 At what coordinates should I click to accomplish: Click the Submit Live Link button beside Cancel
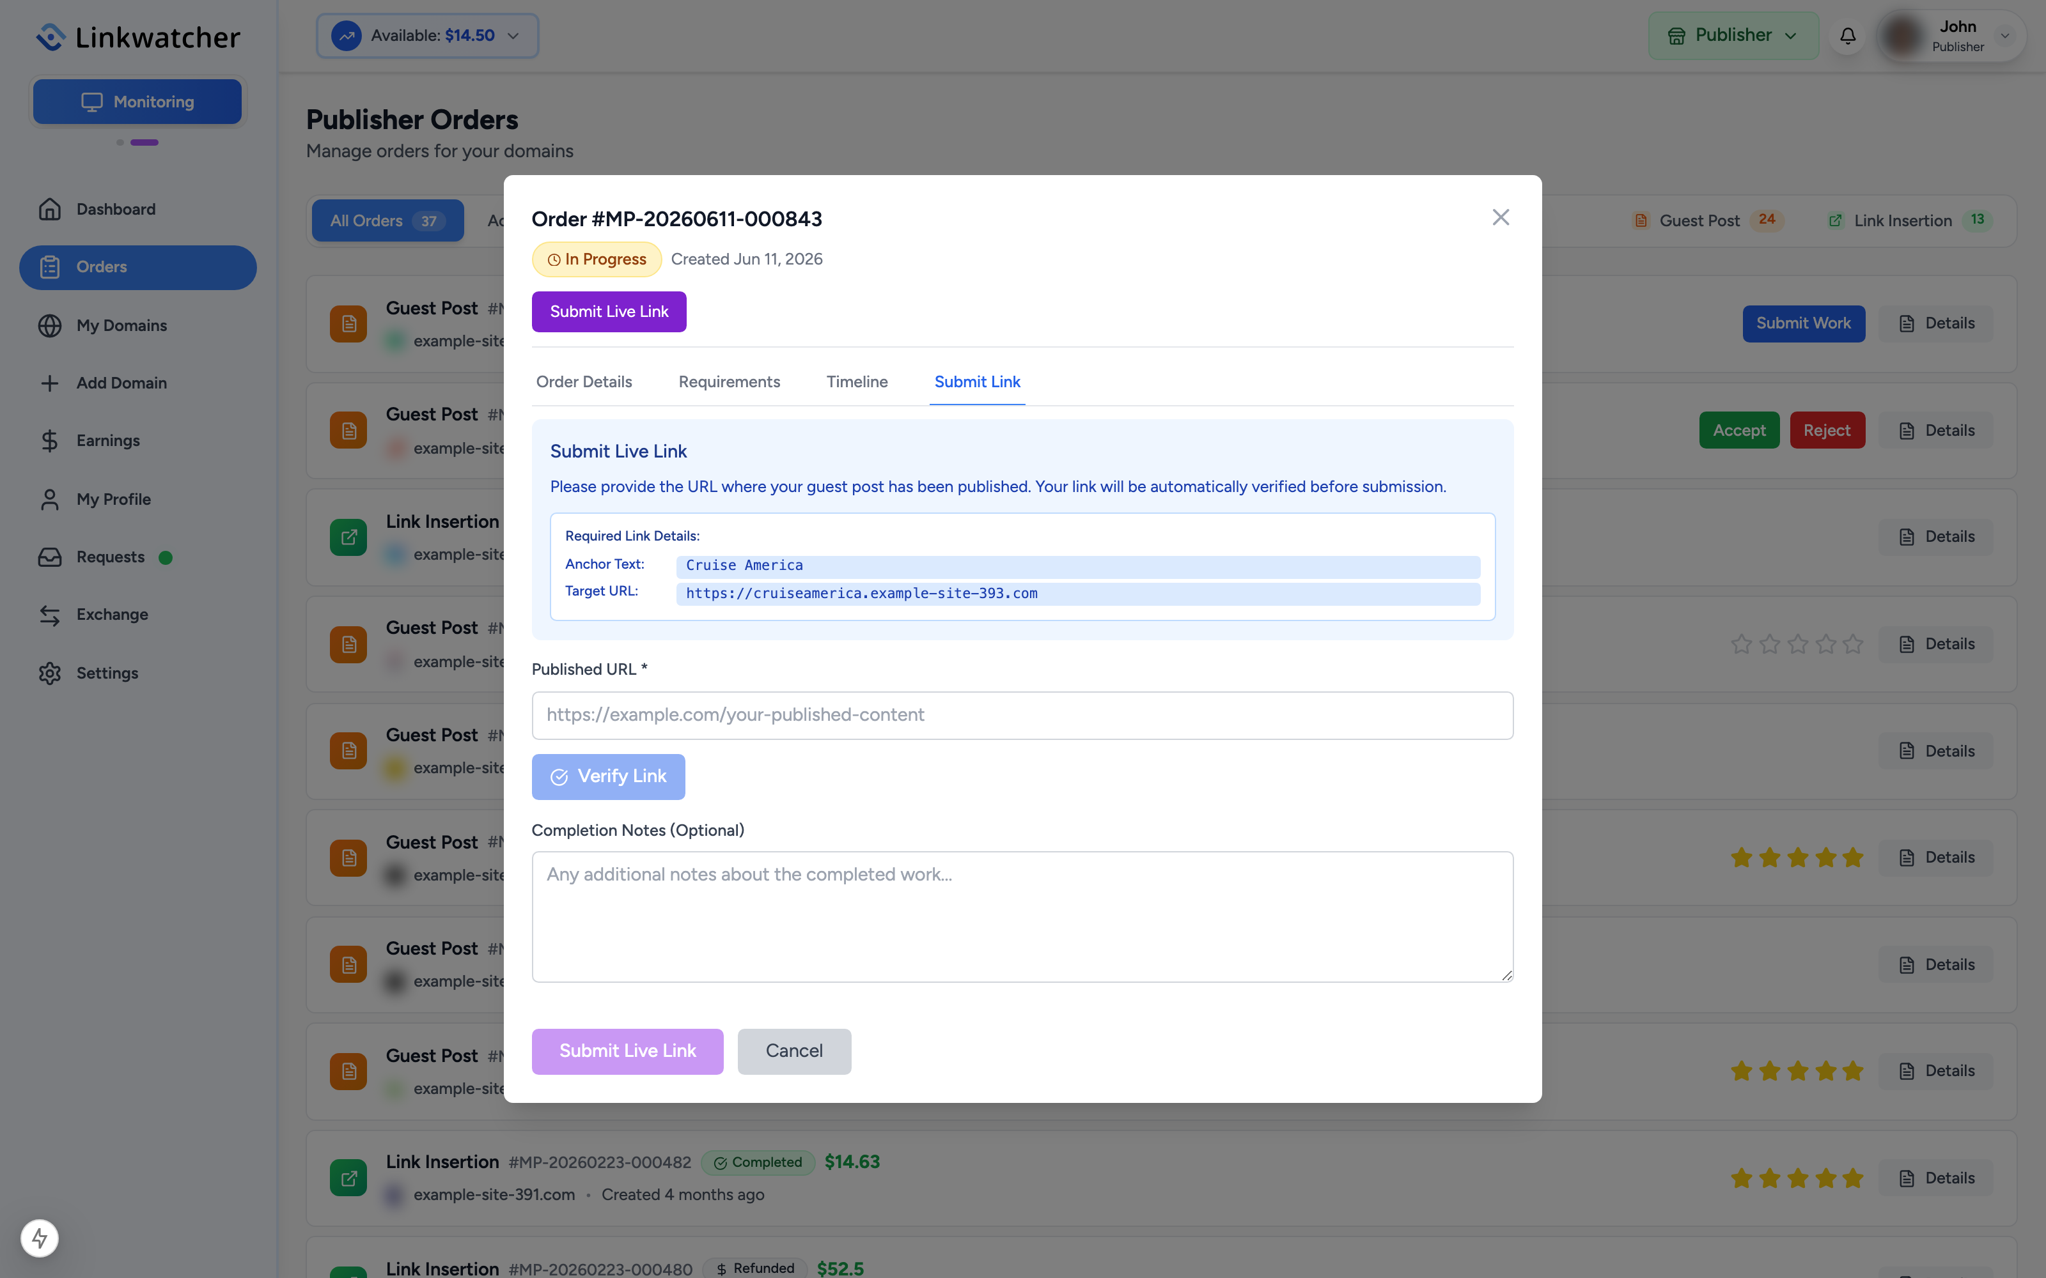(x=627, y=1052)
